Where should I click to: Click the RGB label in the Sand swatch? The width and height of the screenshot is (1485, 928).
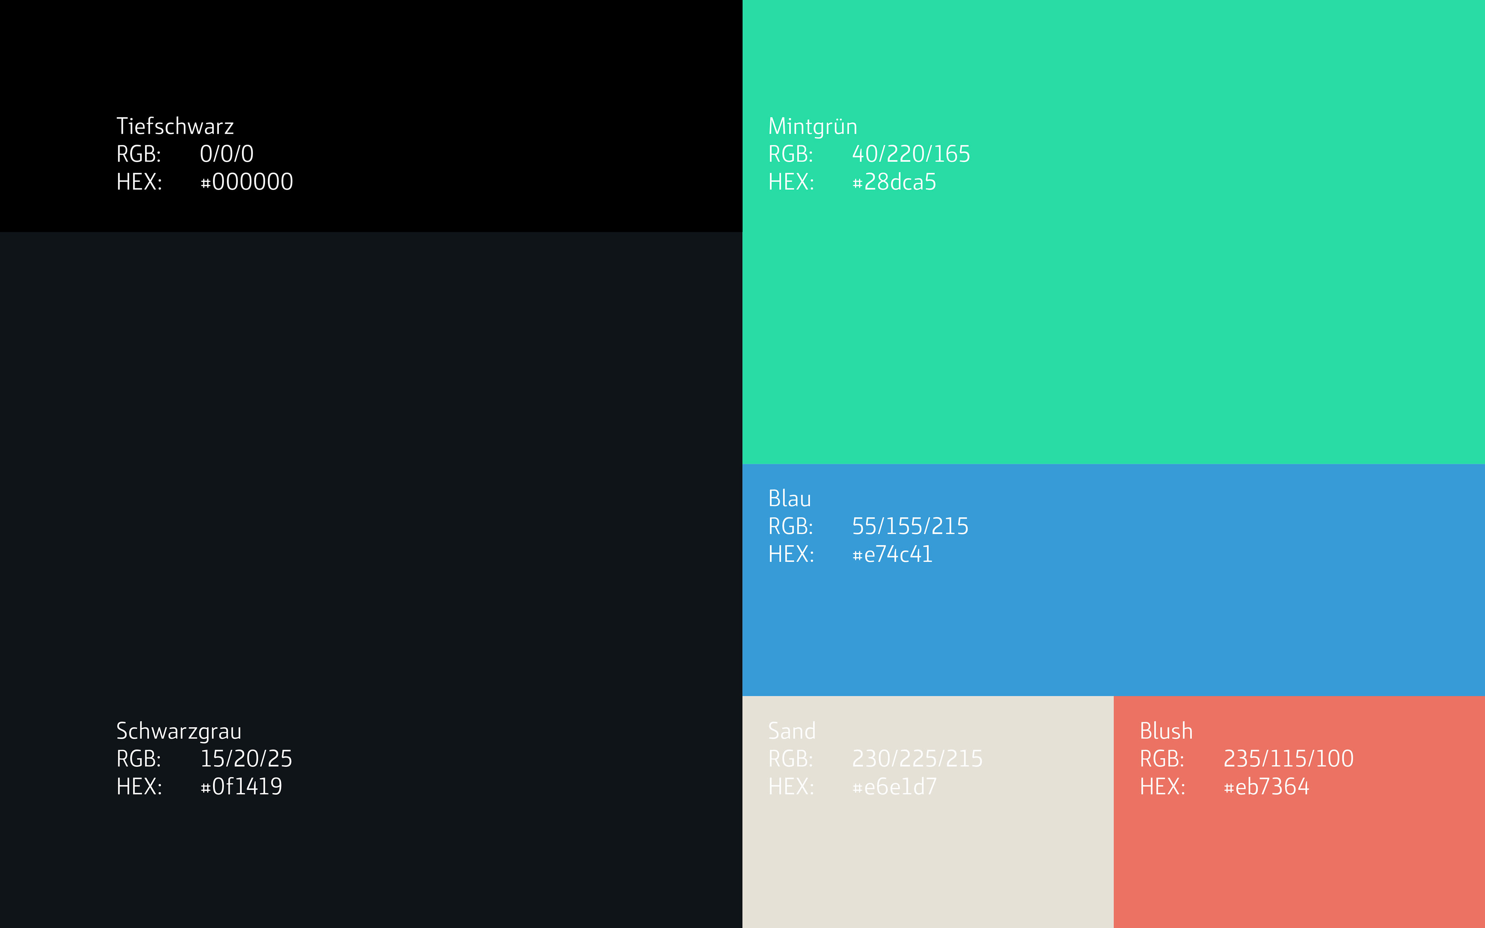790,759
